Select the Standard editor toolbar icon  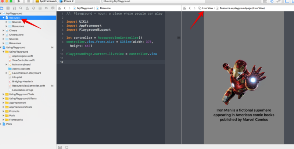point(265,1)
